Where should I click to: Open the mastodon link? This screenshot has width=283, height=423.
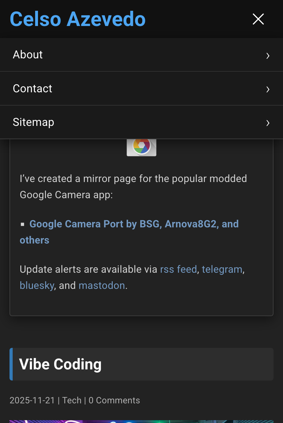(102, 285)
